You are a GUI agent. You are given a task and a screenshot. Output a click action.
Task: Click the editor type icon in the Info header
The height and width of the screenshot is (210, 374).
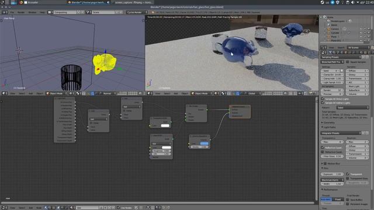[x=4, y=12]
